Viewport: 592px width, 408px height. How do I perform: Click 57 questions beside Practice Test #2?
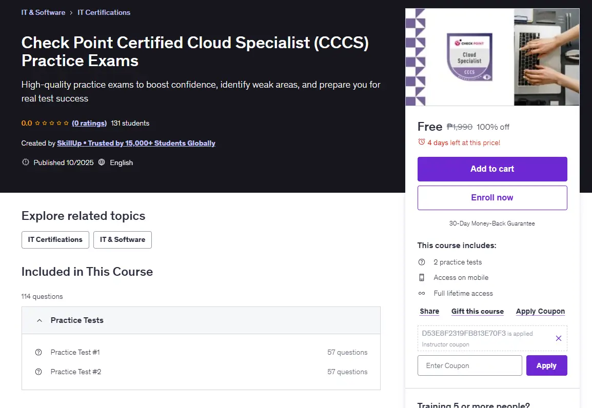click(347, 372)
